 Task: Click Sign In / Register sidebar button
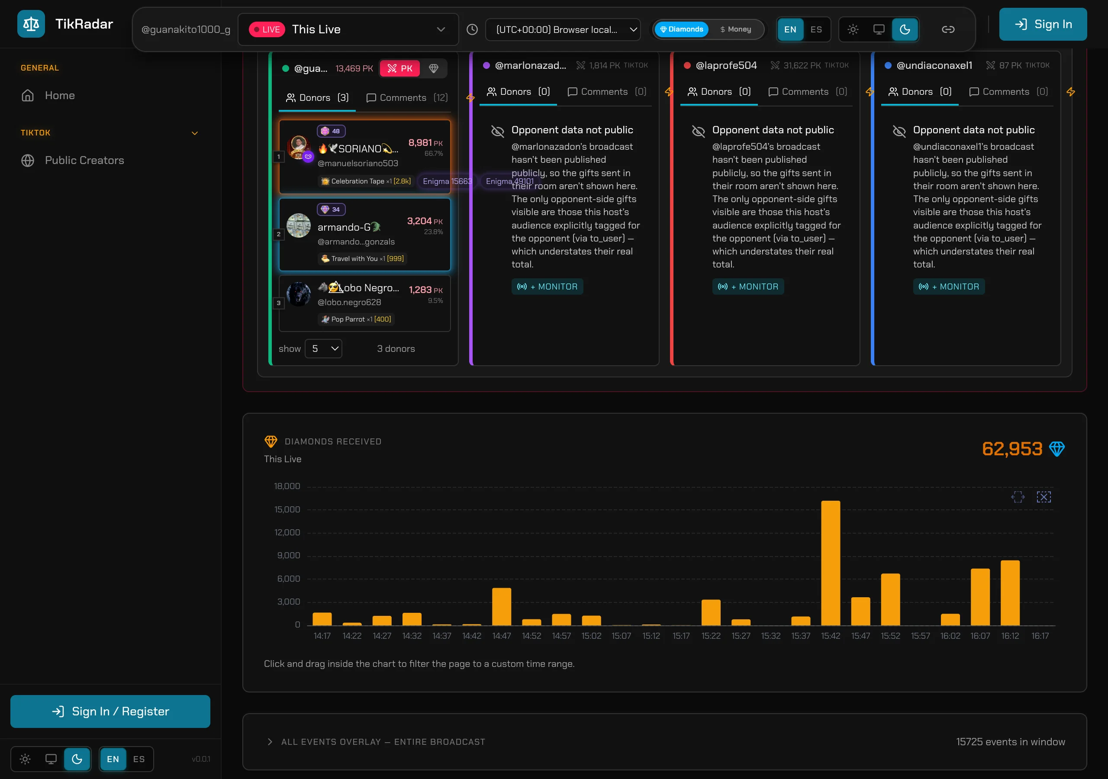tap(110, 711)
